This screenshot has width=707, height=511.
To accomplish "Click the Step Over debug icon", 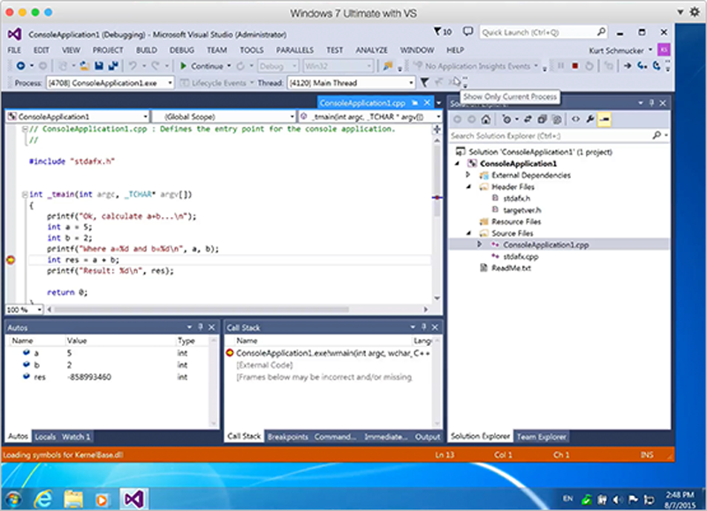I will click(x=657, y=65).
